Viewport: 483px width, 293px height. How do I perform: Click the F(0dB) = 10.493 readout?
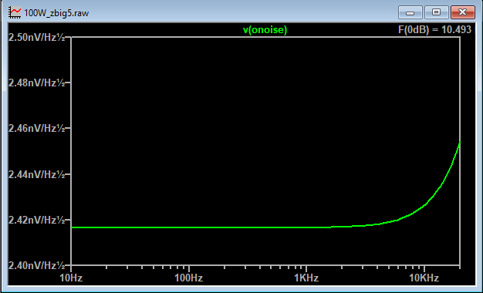click(434, 29)
